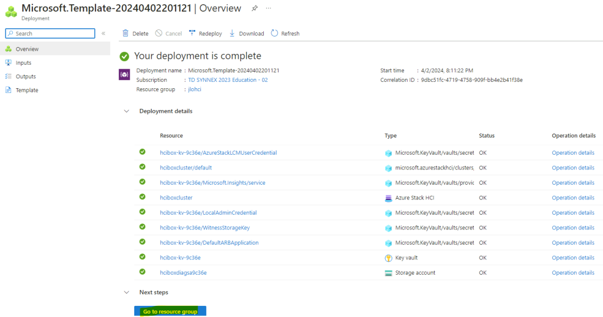Click the Template sidebar icon
Viewport: 603px width, 317px height.
8,90
